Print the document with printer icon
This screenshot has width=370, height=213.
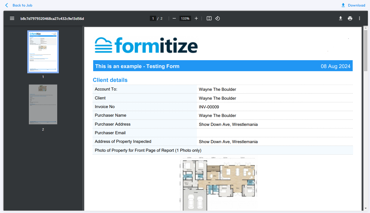coord(350,18)
